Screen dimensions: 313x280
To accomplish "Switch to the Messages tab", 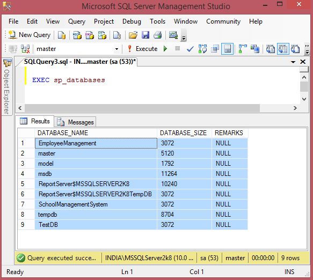I will click(75, 122).
